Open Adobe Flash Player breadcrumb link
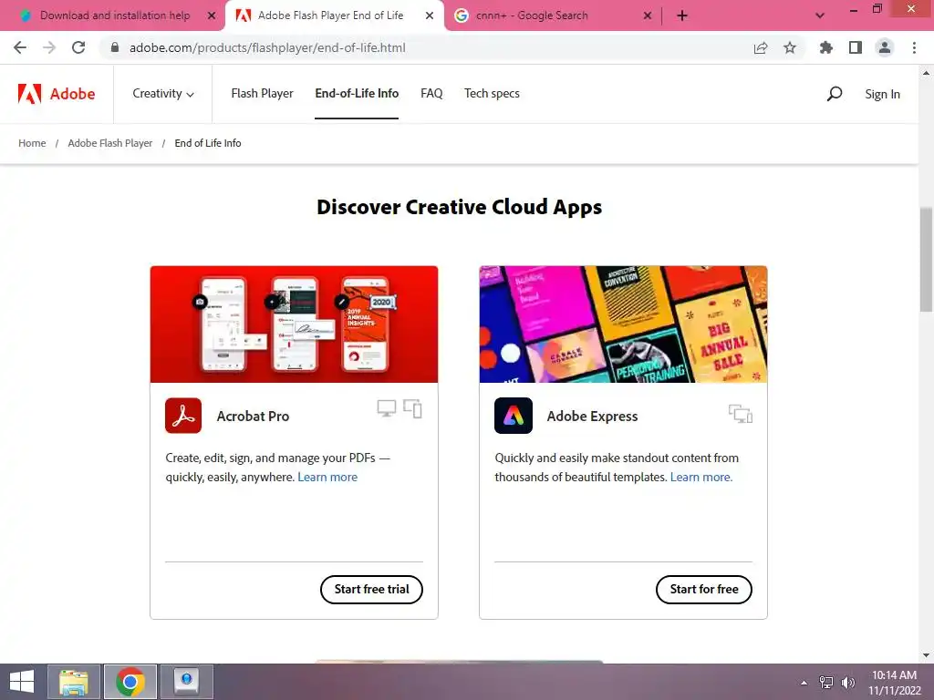The image size is (934, 700). point(110,143)
